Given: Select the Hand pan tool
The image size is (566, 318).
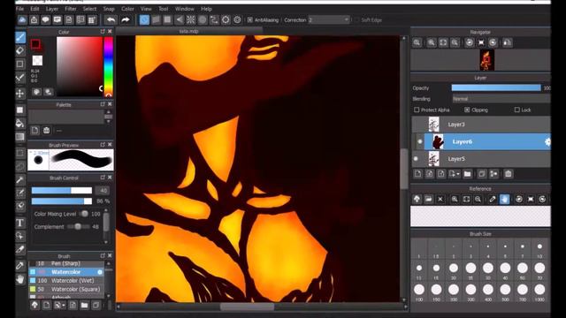Looking at the screenshot, I should click(20, 279).
